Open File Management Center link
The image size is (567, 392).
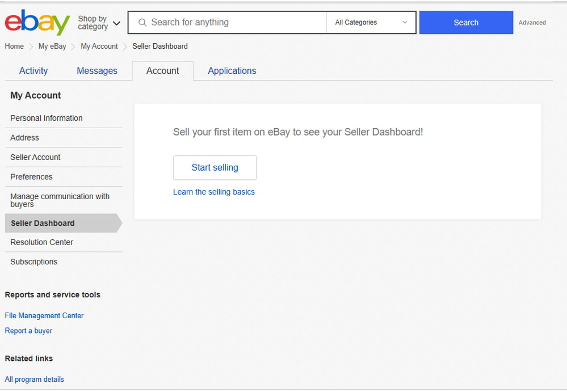[44, 315]
